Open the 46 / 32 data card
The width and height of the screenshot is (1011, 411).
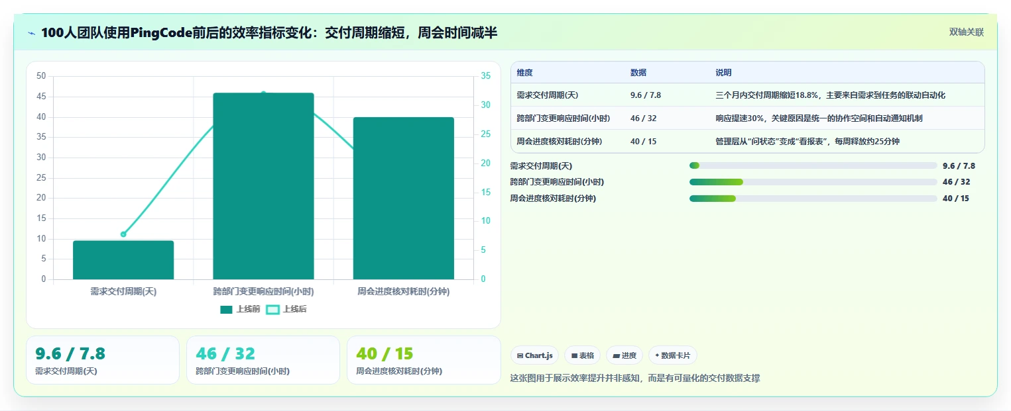click(263, 360)
